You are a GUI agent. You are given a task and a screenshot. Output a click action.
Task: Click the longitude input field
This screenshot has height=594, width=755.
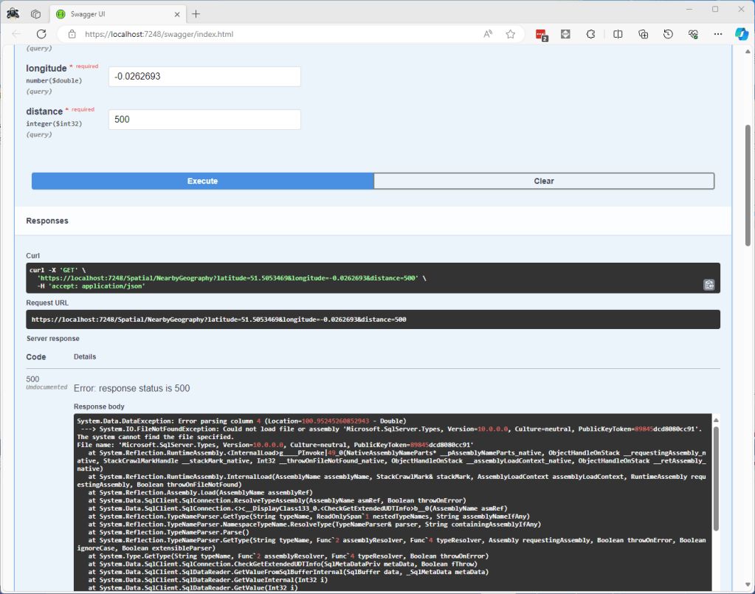pyautogui.click(x=204, y=77)
